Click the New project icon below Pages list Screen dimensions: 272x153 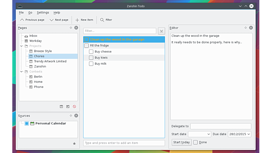pyautogui.click(x=61, y=107)
